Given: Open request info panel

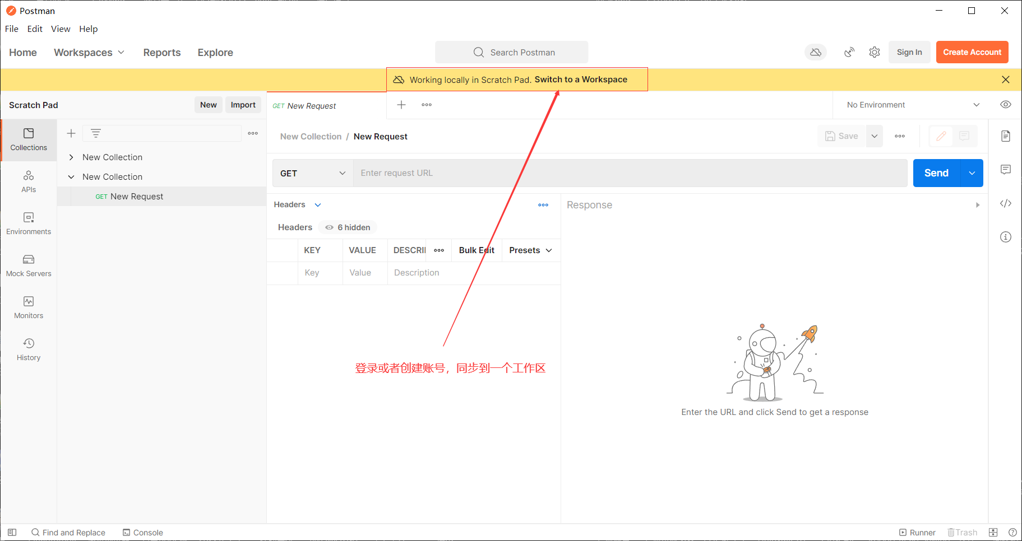Looking at the screenshot, I should tap(1006, 237).
